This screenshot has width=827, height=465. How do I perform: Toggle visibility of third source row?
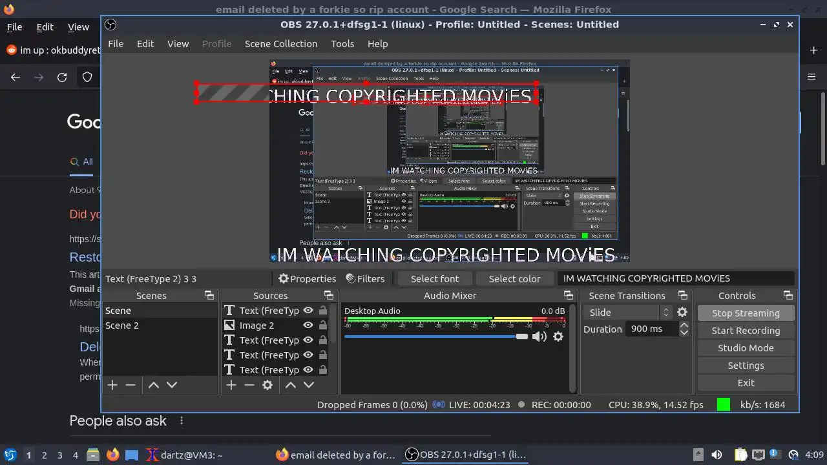[x=308, y=340]
